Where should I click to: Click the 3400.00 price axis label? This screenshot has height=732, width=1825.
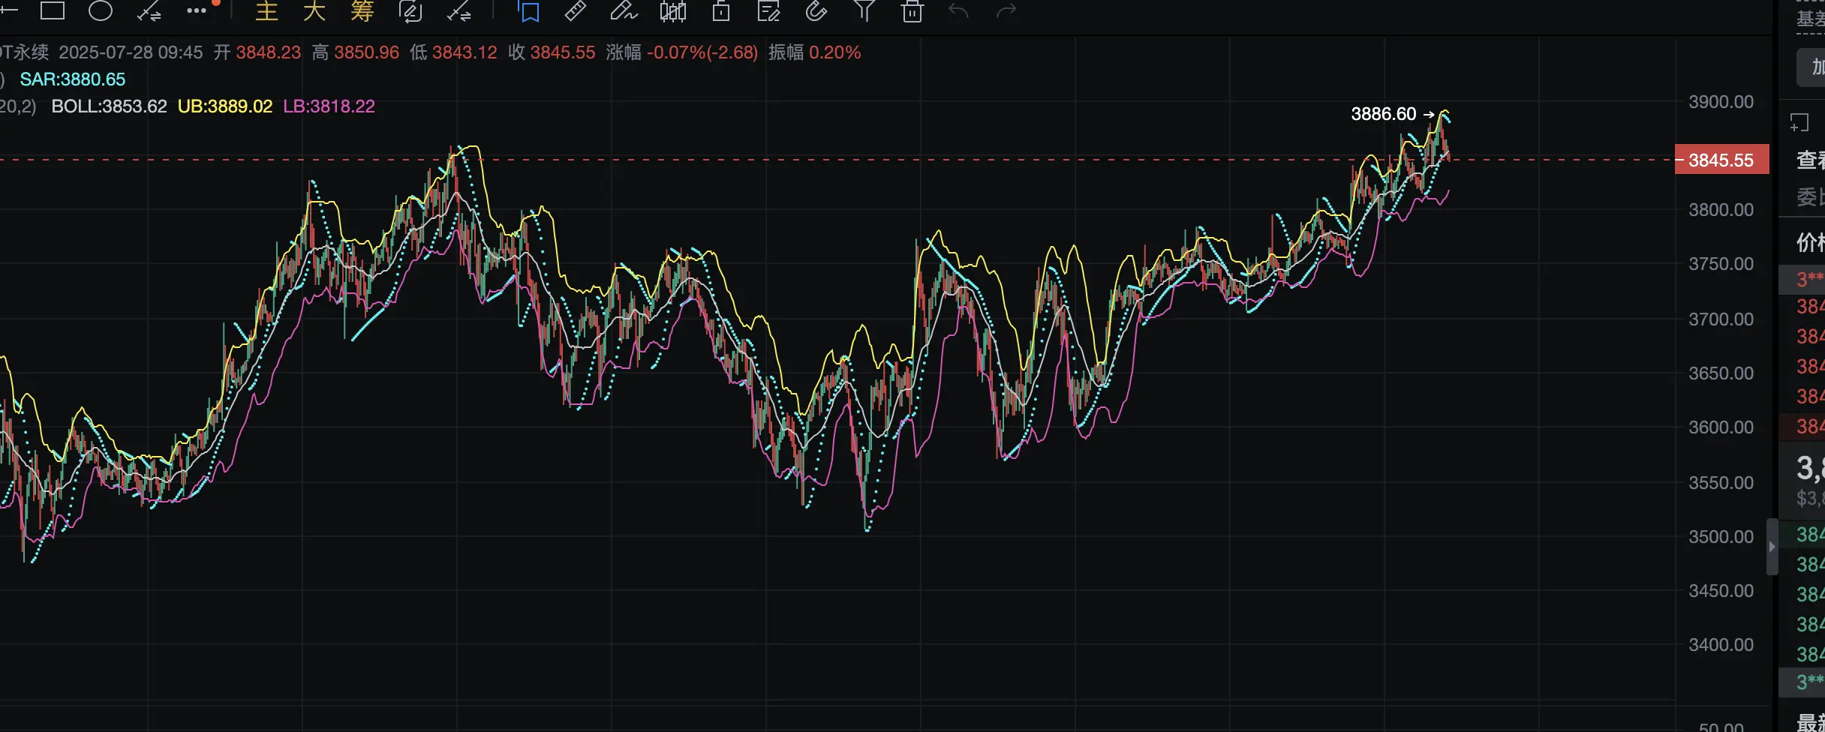click(1721, 645)
